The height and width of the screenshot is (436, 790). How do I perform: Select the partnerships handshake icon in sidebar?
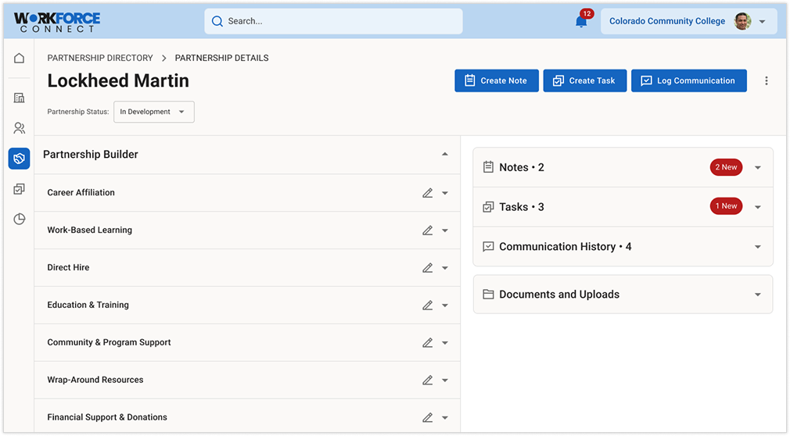[19, 159]
